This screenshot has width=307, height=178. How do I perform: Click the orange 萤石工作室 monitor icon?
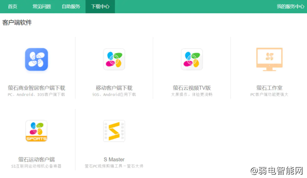click(x=269, y=59)
